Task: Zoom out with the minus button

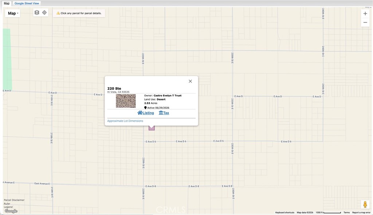Action: (x=365, y=22)
